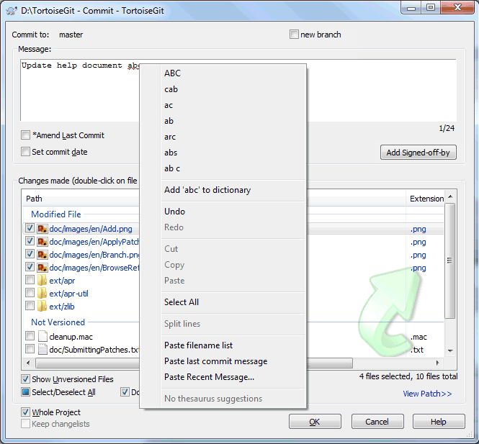Enable the new branch checkbox
Screen dimensions: 479x444
coord(294,34)
